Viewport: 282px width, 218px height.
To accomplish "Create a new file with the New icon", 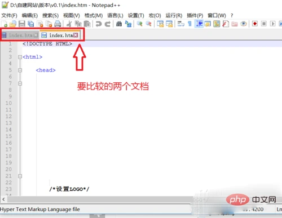I will point(4,24).
